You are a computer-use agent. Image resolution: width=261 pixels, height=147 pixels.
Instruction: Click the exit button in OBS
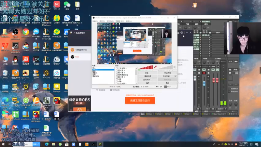coord(167,83)
